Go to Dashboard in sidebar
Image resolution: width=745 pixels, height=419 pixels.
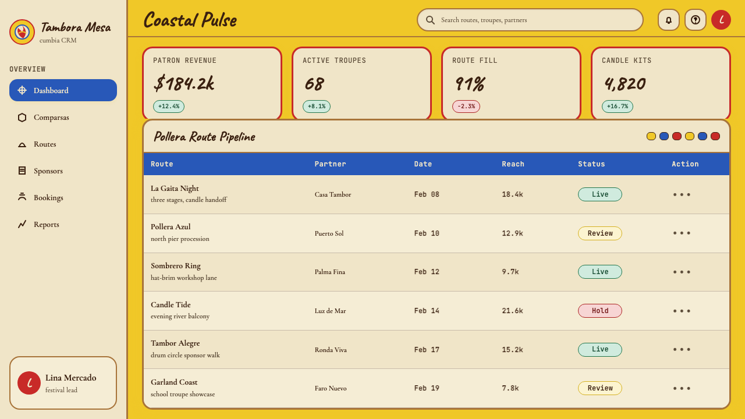click(x=63, y=90)
